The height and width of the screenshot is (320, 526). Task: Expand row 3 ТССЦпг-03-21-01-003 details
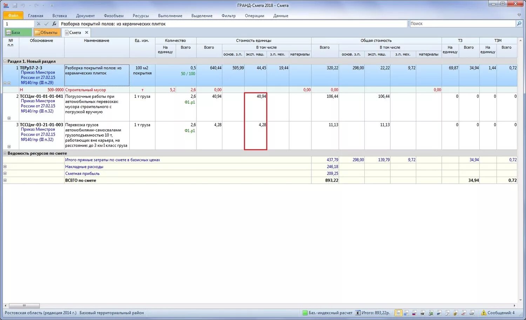9,147
